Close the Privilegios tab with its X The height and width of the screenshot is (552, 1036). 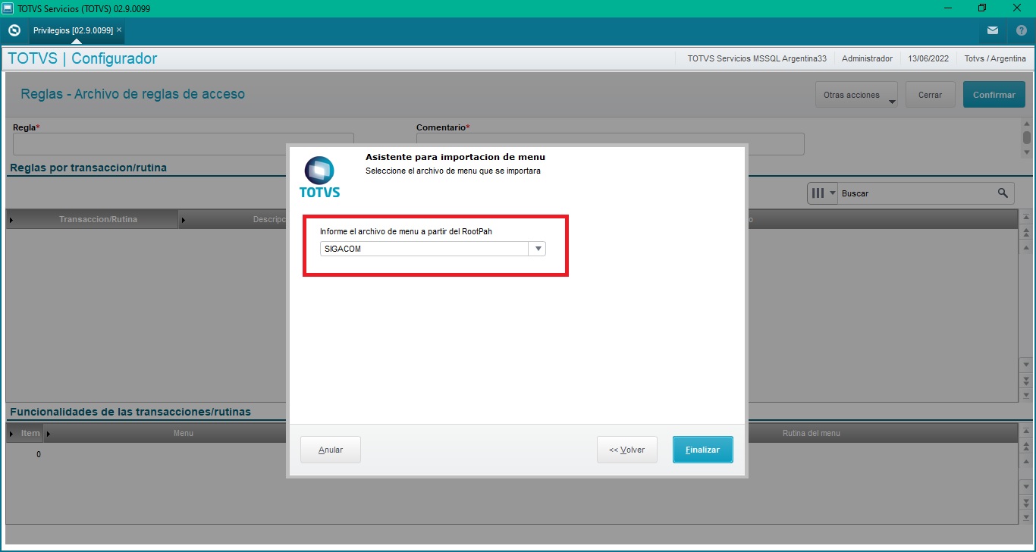(x=119, y=30)
